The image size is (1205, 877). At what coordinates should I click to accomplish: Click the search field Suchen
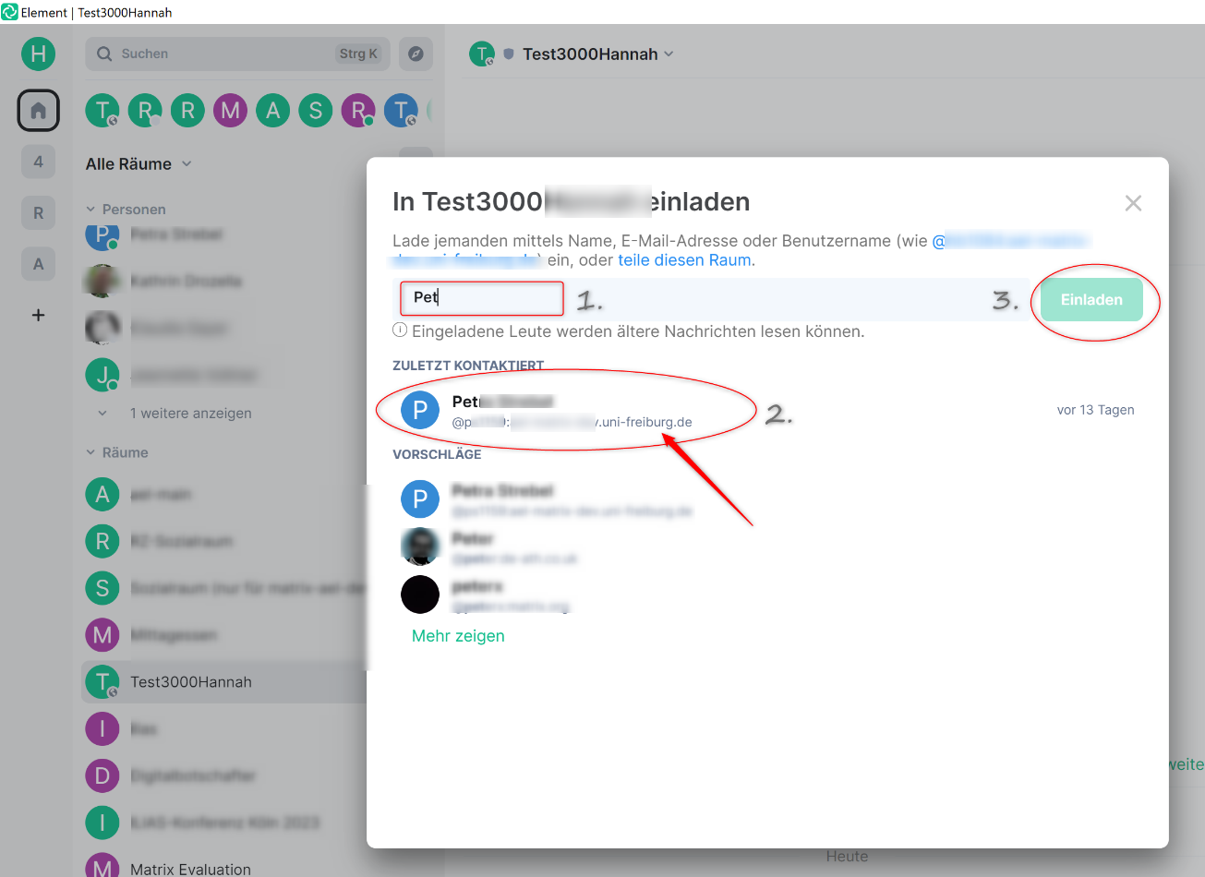click(237, 54)
